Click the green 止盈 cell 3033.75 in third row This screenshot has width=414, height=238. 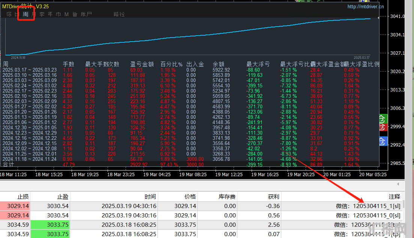[x=57, y=225]
